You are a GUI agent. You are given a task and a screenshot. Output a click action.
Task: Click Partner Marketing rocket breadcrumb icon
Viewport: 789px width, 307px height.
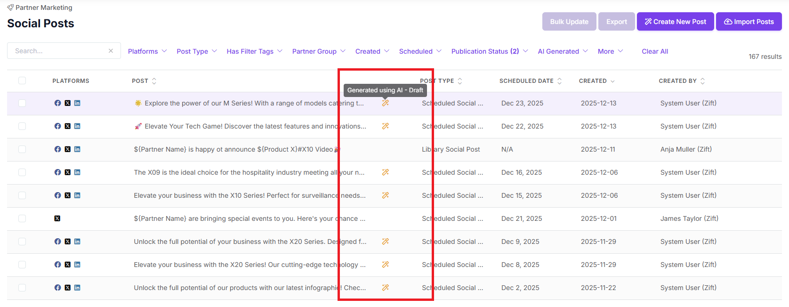coord(10,8)
